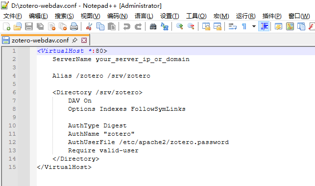Show the Document Map panel icon
The height and width of the screenshot is (186, 315).
coord(290,26)
